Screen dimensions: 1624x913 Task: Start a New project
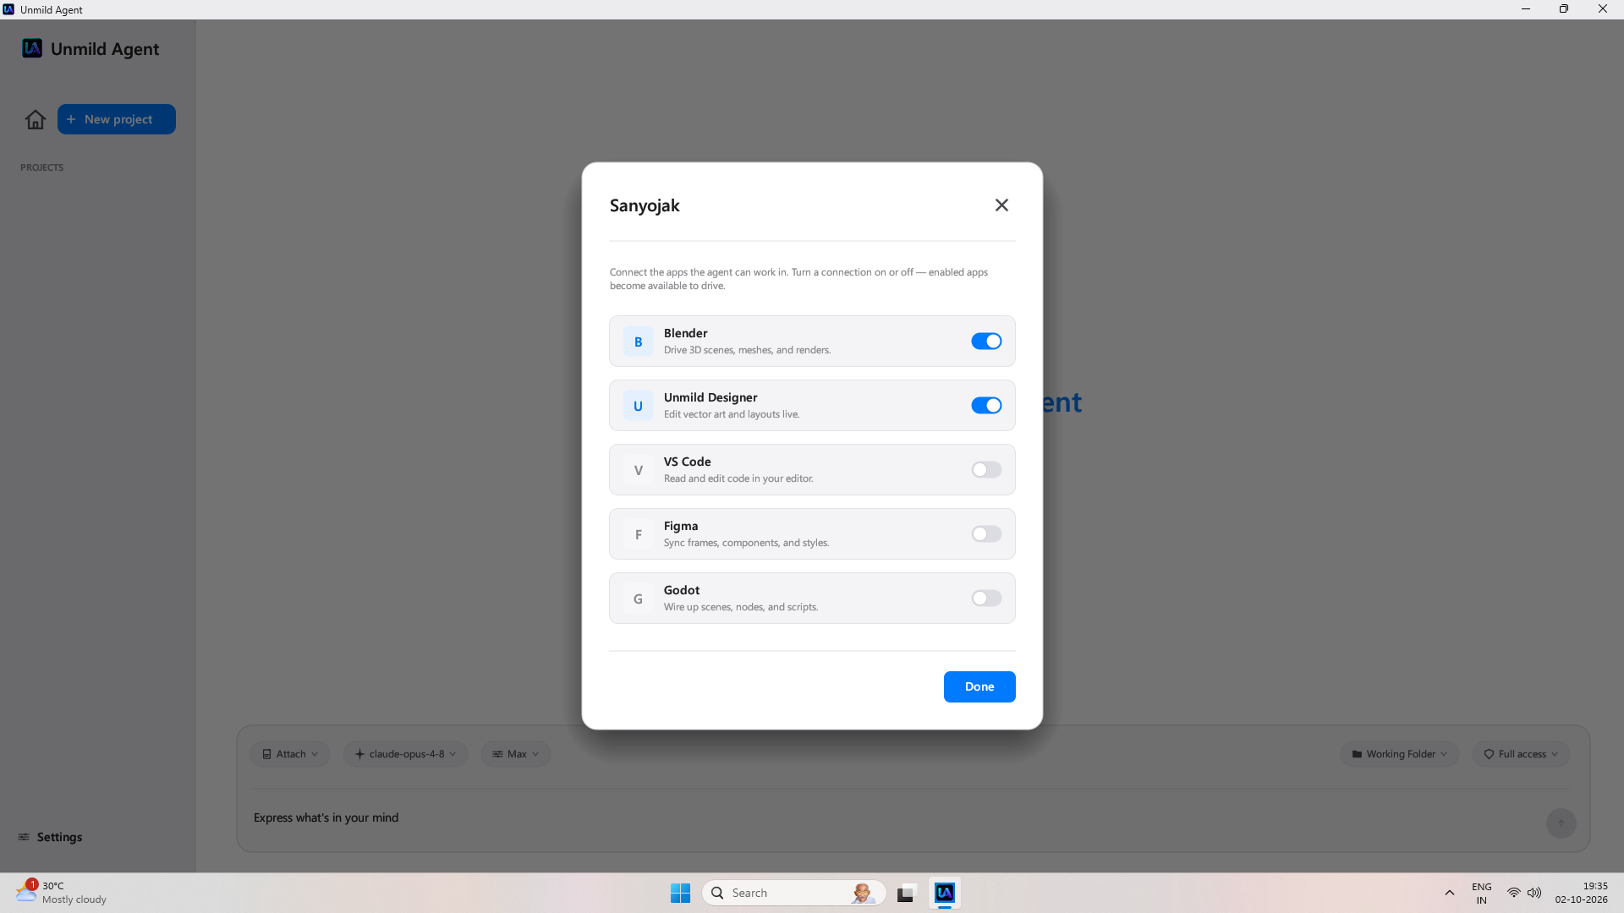click(117, 119)
